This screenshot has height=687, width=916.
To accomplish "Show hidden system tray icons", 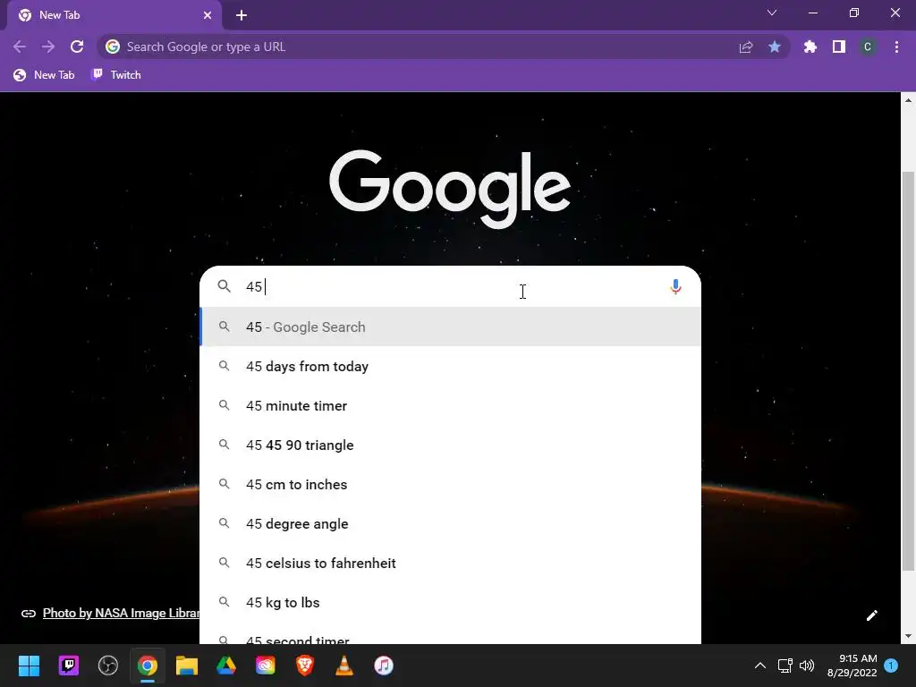I will click(x=760, y=666).
